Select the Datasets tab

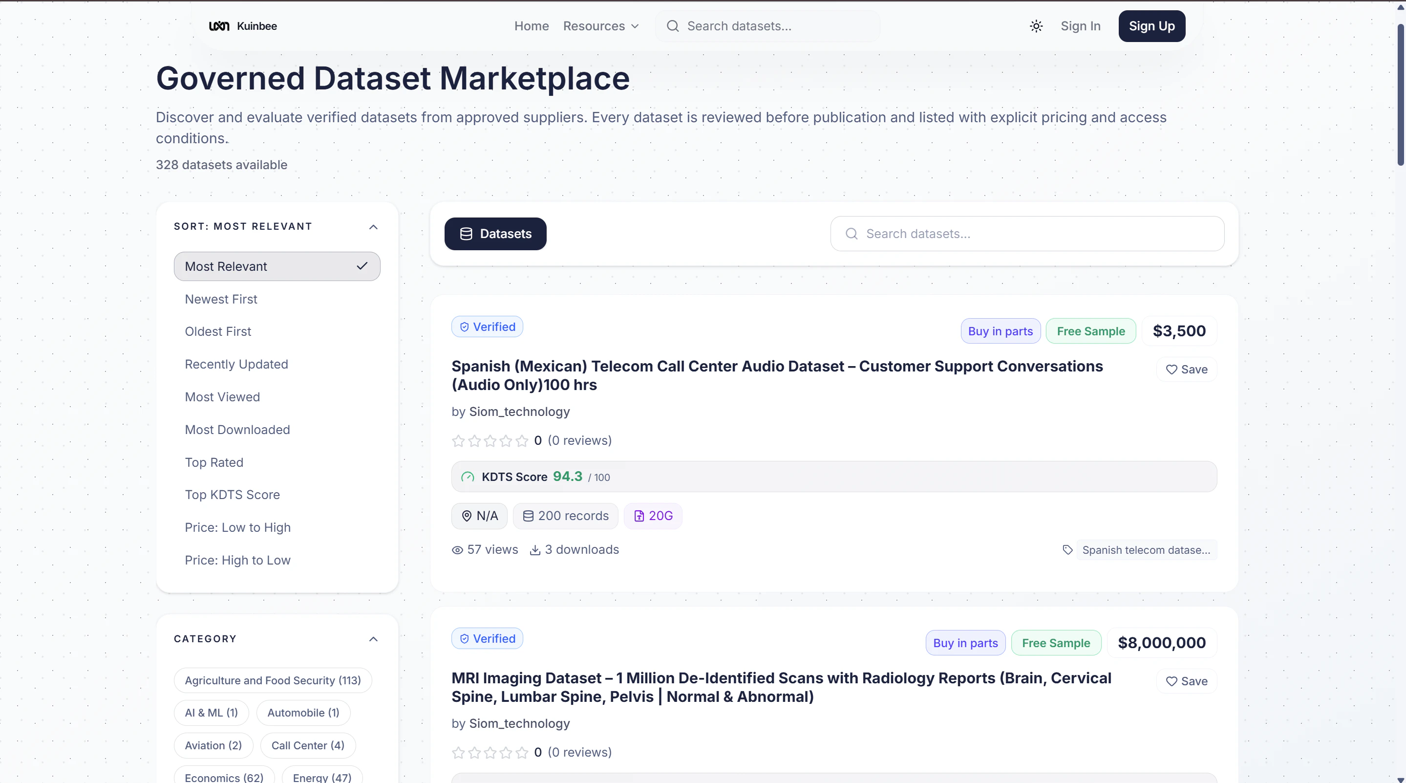(495, 234)
